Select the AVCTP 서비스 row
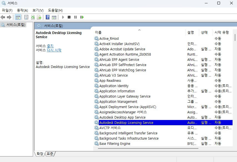 tap(163, 128)
